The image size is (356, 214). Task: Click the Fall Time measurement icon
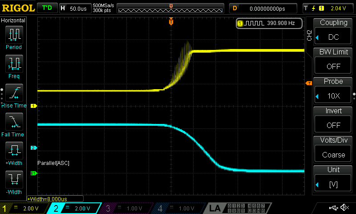coord(14,123)
